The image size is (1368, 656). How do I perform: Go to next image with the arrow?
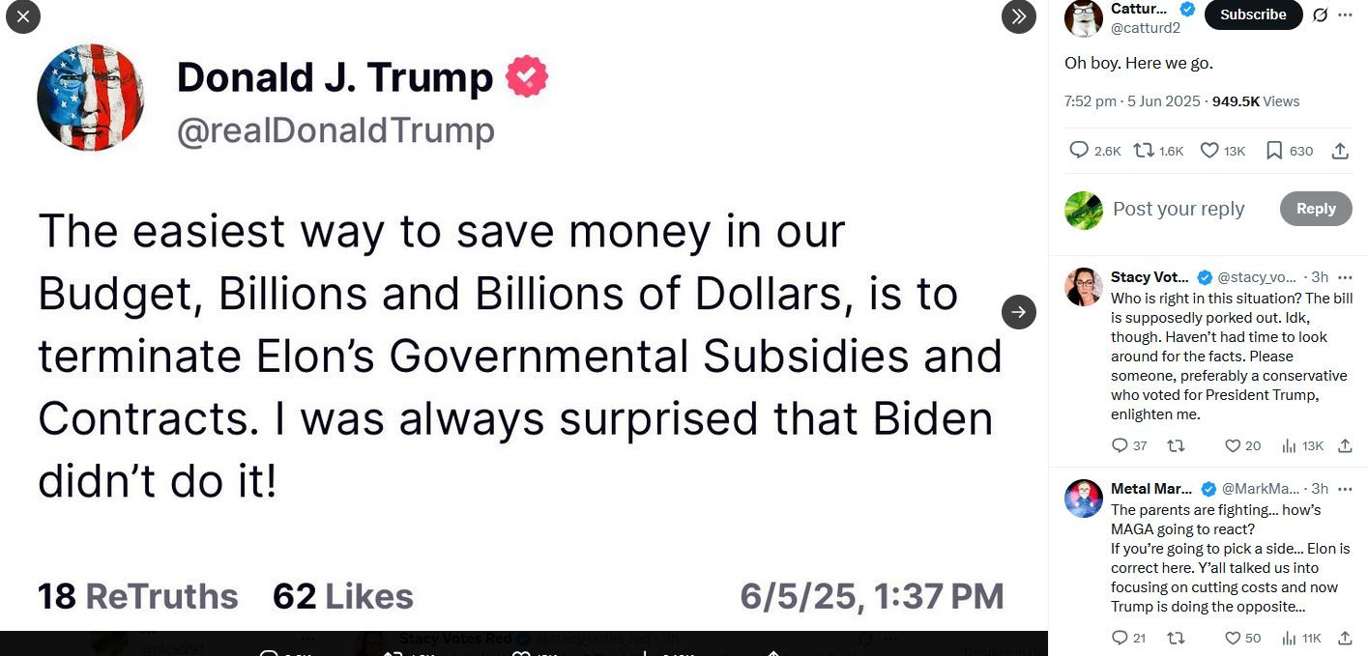pos(1018,311)
